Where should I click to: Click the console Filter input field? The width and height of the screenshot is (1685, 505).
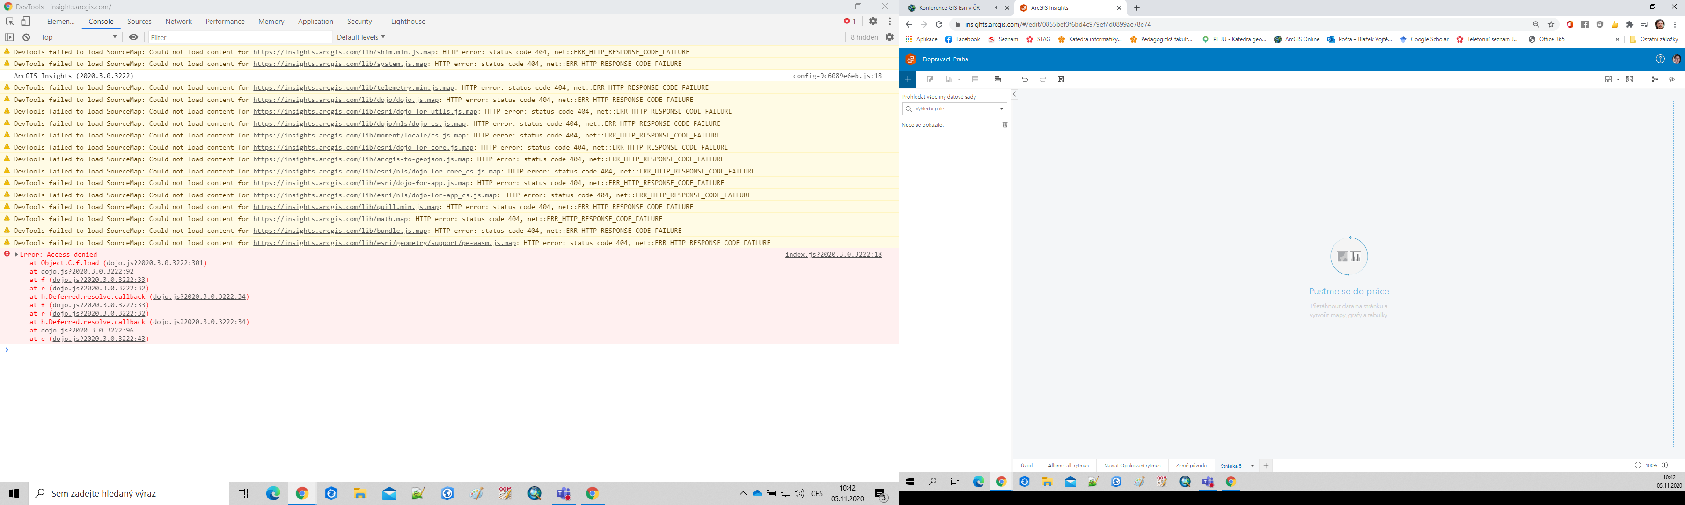pyautogui.click(x=239, y=37)
